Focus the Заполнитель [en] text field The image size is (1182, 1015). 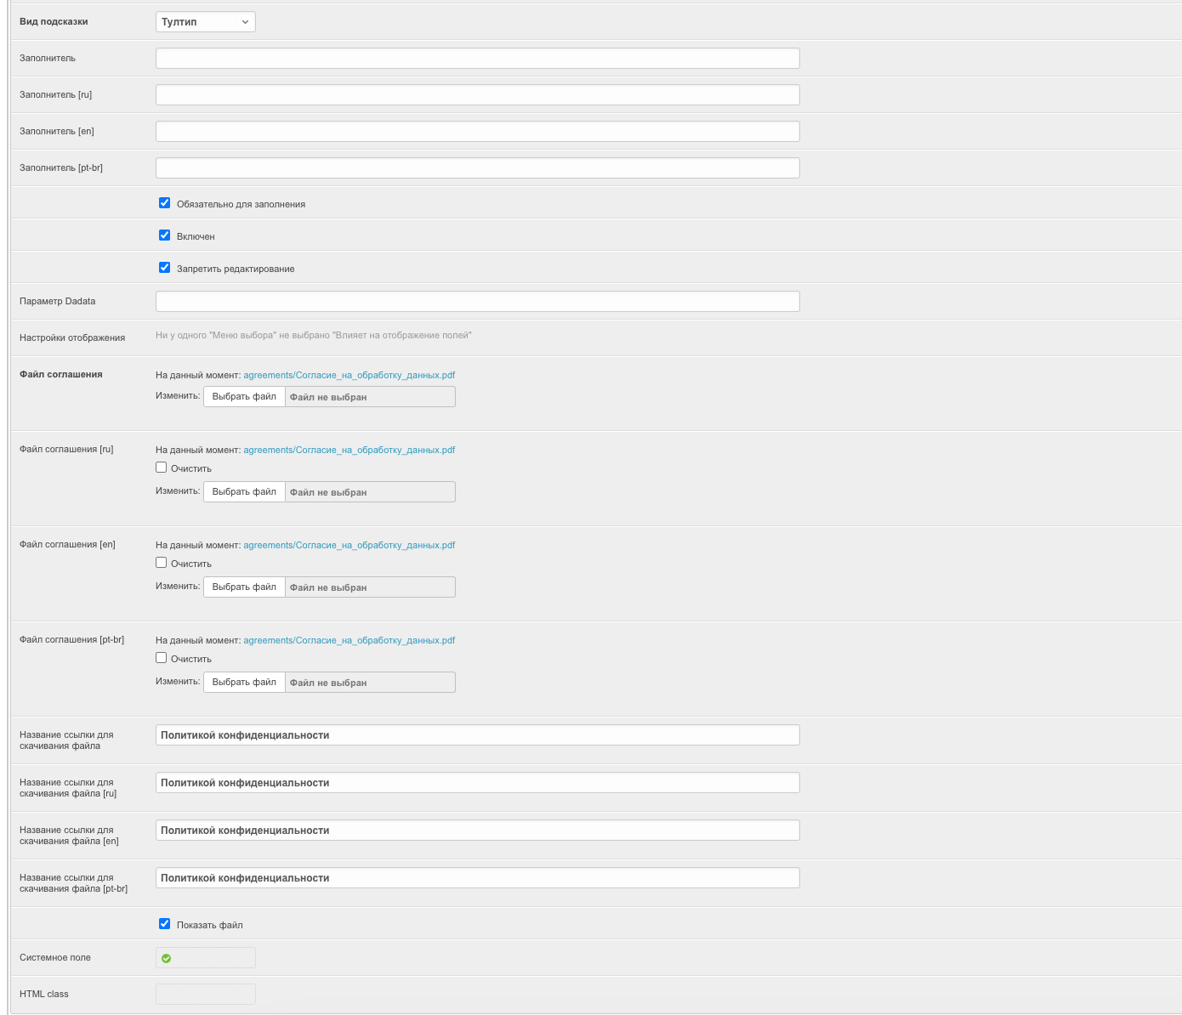tap(477, 132)
